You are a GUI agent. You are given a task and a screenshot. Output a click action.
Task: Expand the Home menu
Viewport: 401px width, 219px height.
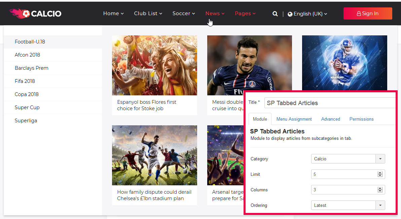click(x=113, y=13)
